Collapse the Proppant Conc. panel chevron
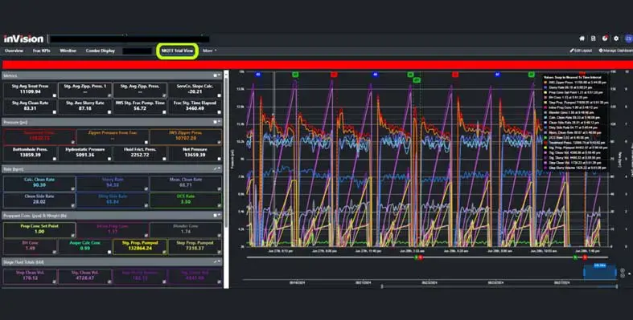Viewport: 633px width, 320px height. (220, 215)
